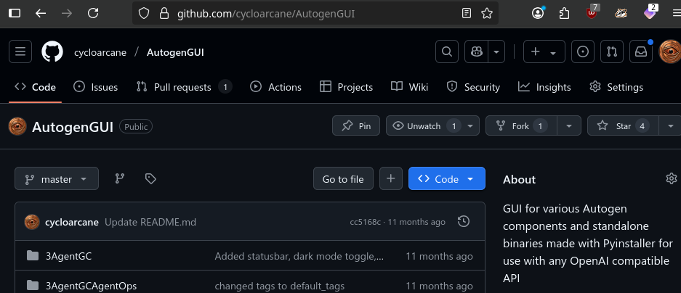
Task: Bookmark this page with the star
Action: pyautogui.click(x=487, y=14)
